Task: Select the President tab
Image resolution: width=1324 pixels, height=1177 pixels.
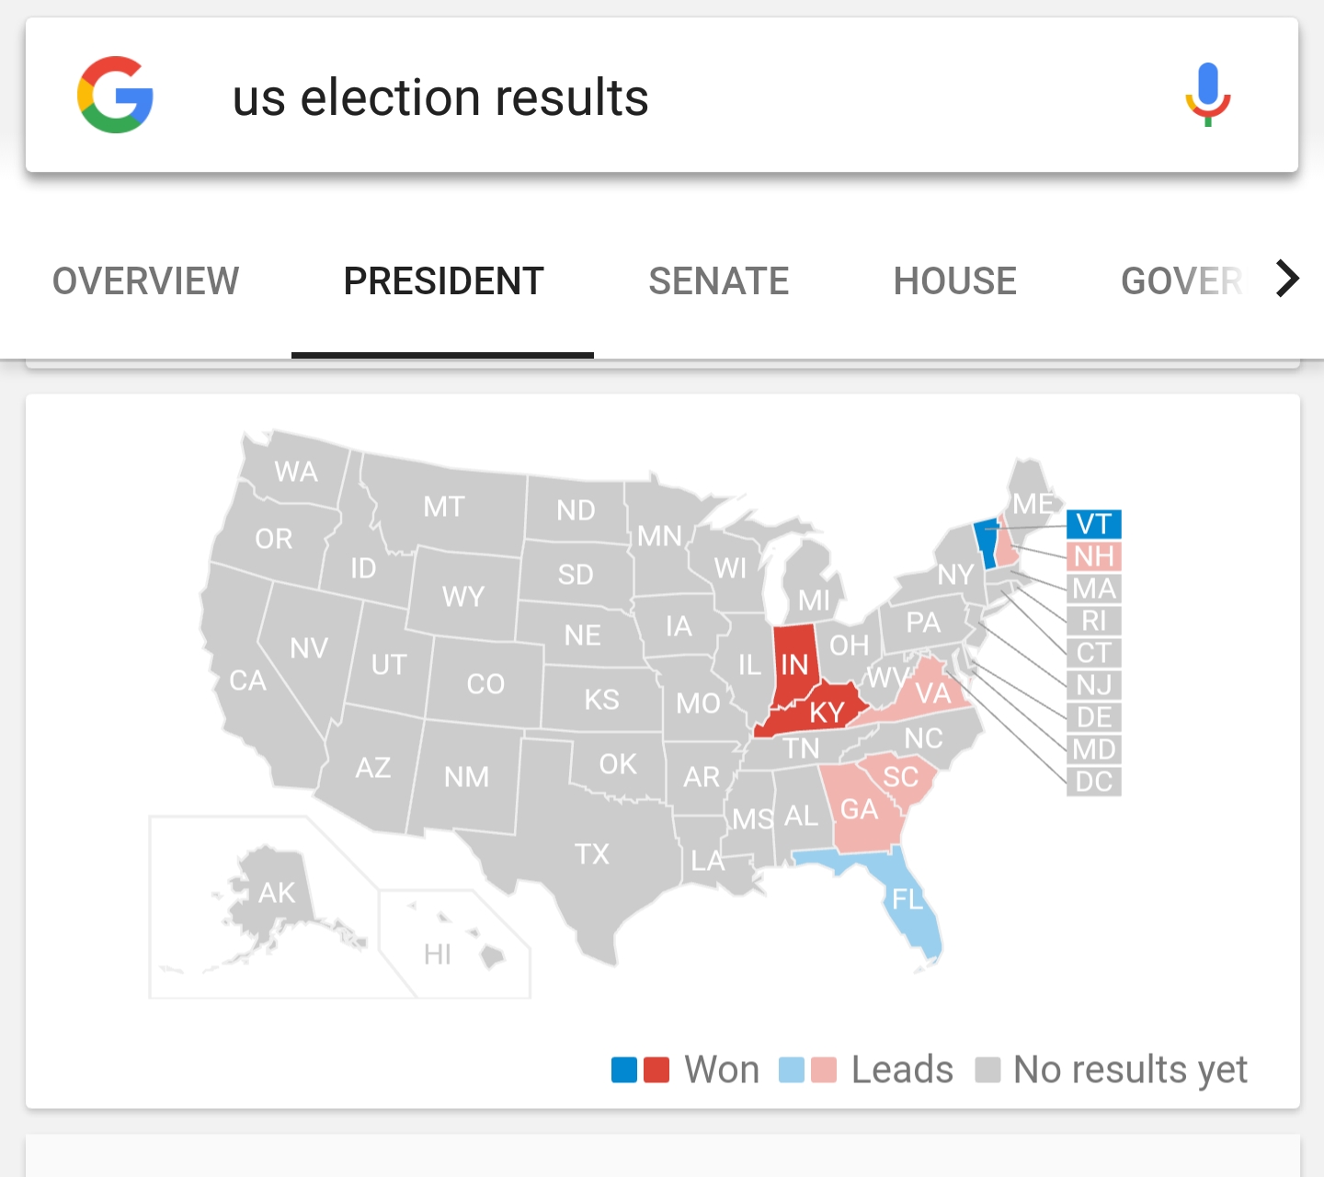Action: click(443, 281)
